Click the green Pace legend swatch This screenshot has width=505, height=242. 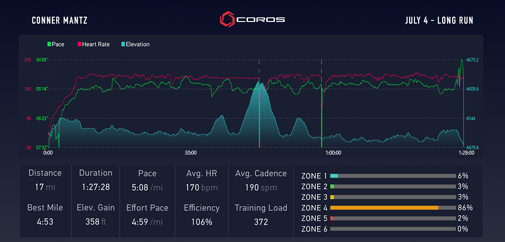[x=49, y=44]
